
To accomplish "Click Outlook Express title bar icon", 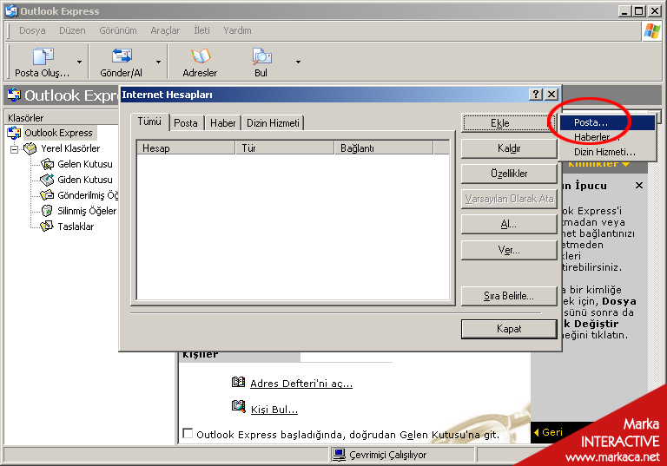I will click(11, 11).
